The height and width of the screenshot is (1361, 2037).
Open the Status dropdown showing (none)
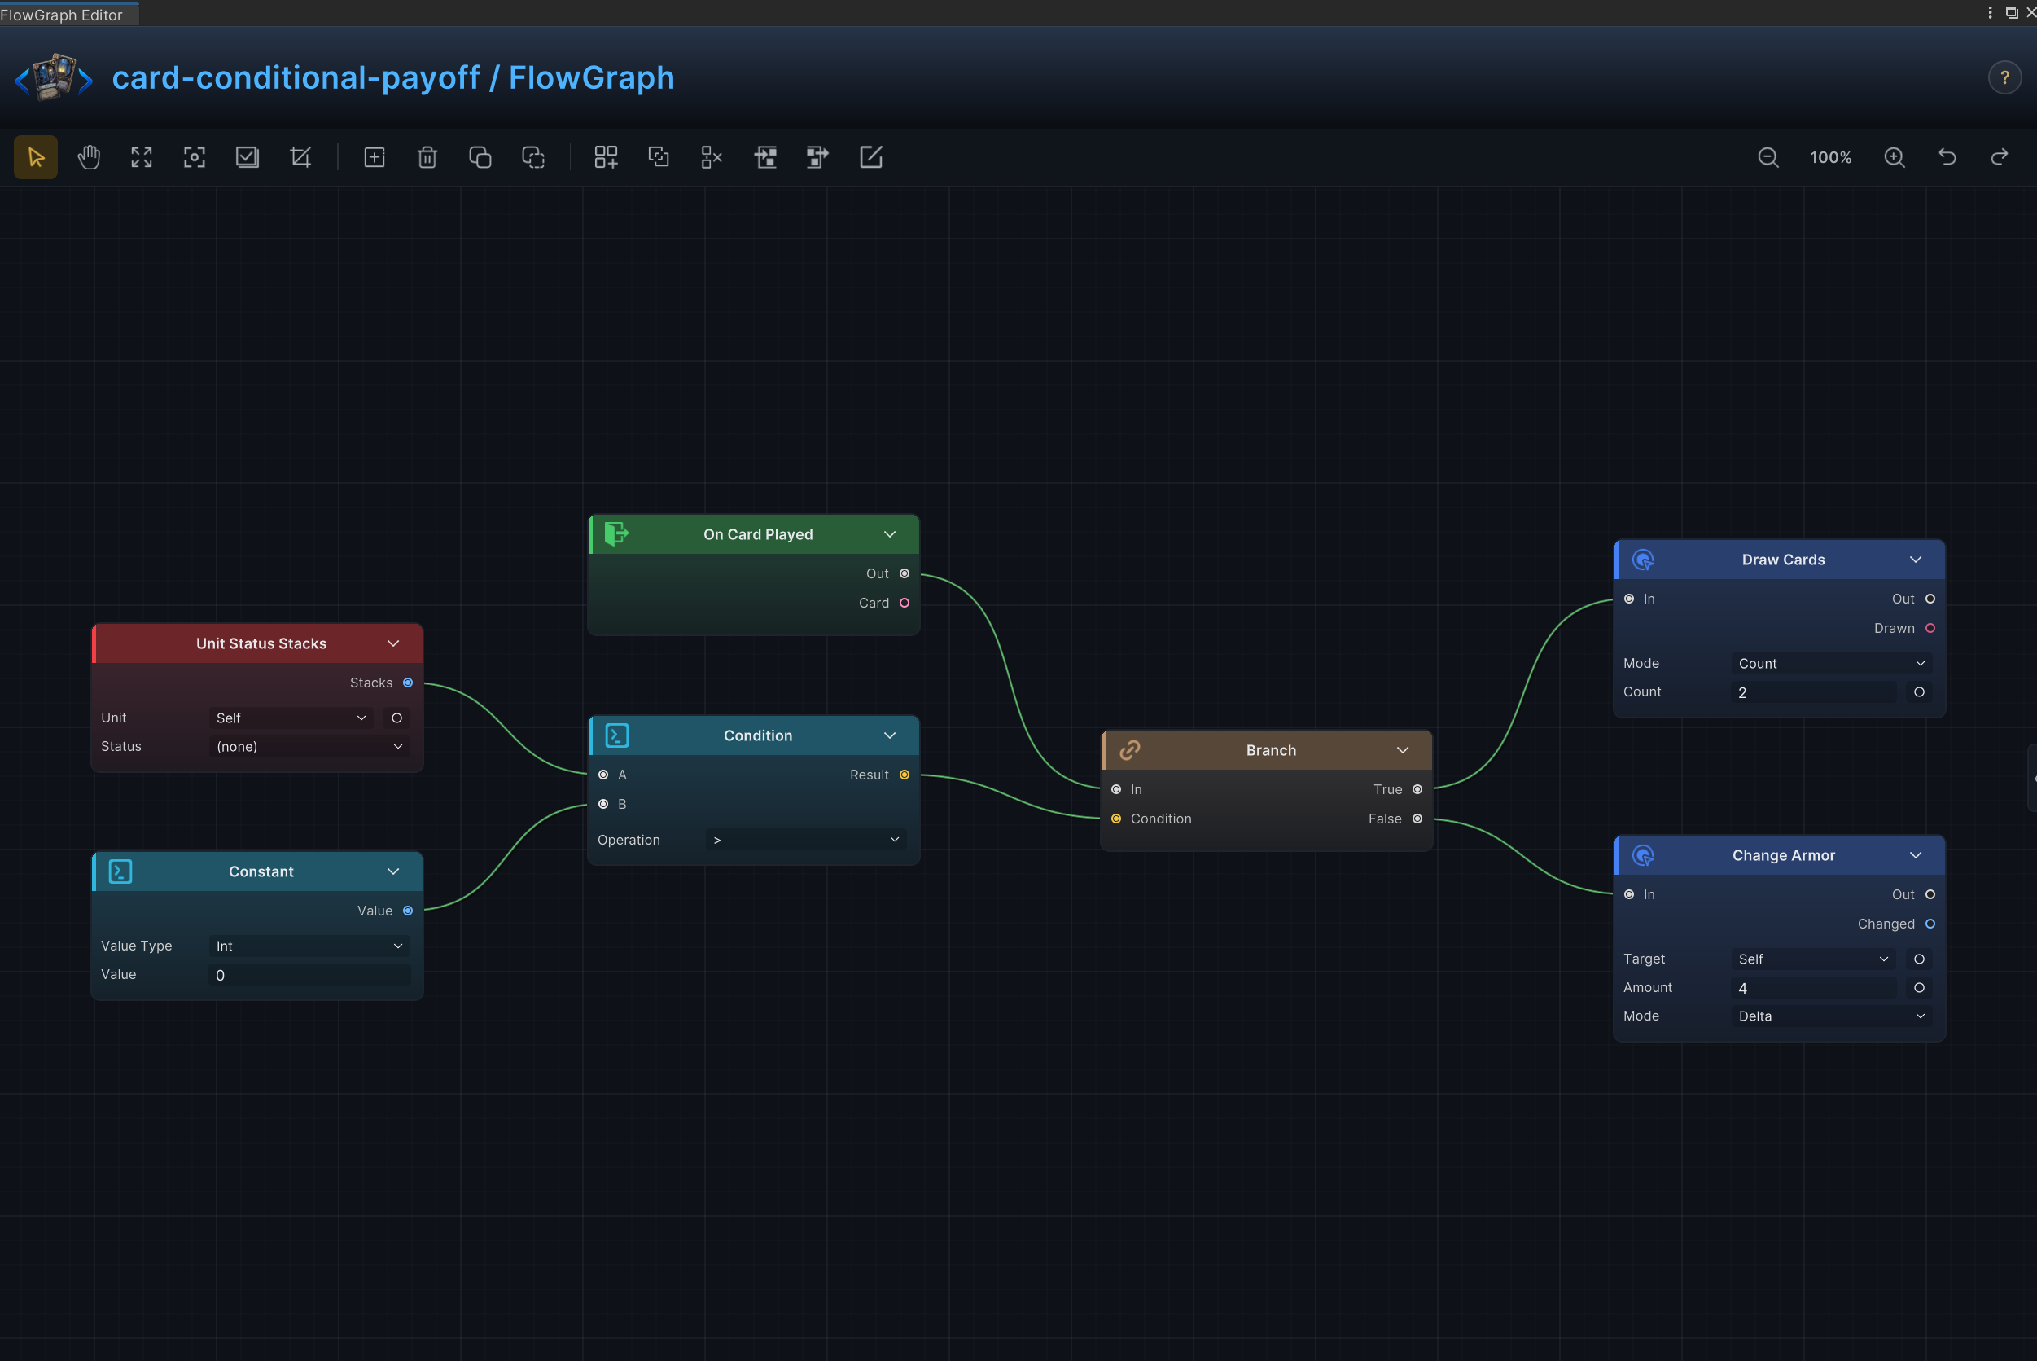(309, 746)
